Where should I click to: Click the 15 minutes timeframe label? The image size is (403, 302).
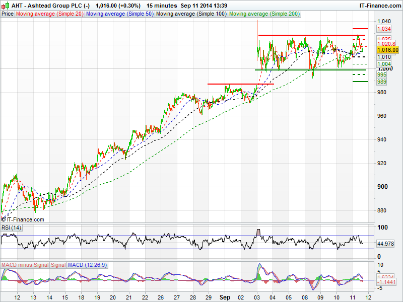point(161,5)
